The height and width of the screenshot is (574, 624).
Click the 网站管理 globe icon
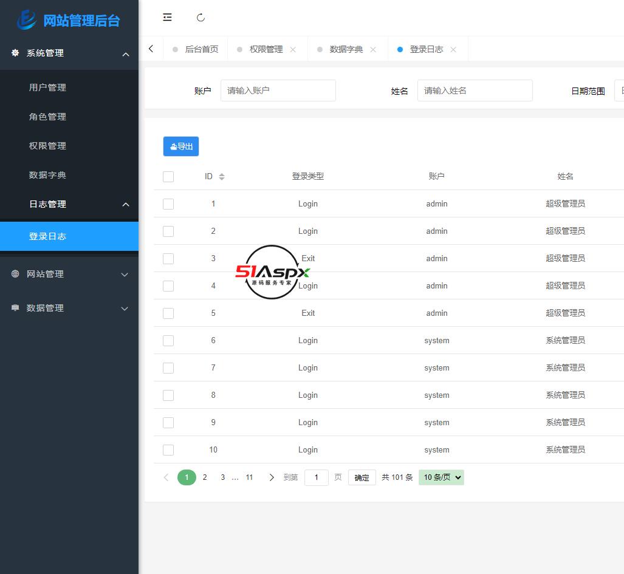pyautogui.click(x=15, y=274)
